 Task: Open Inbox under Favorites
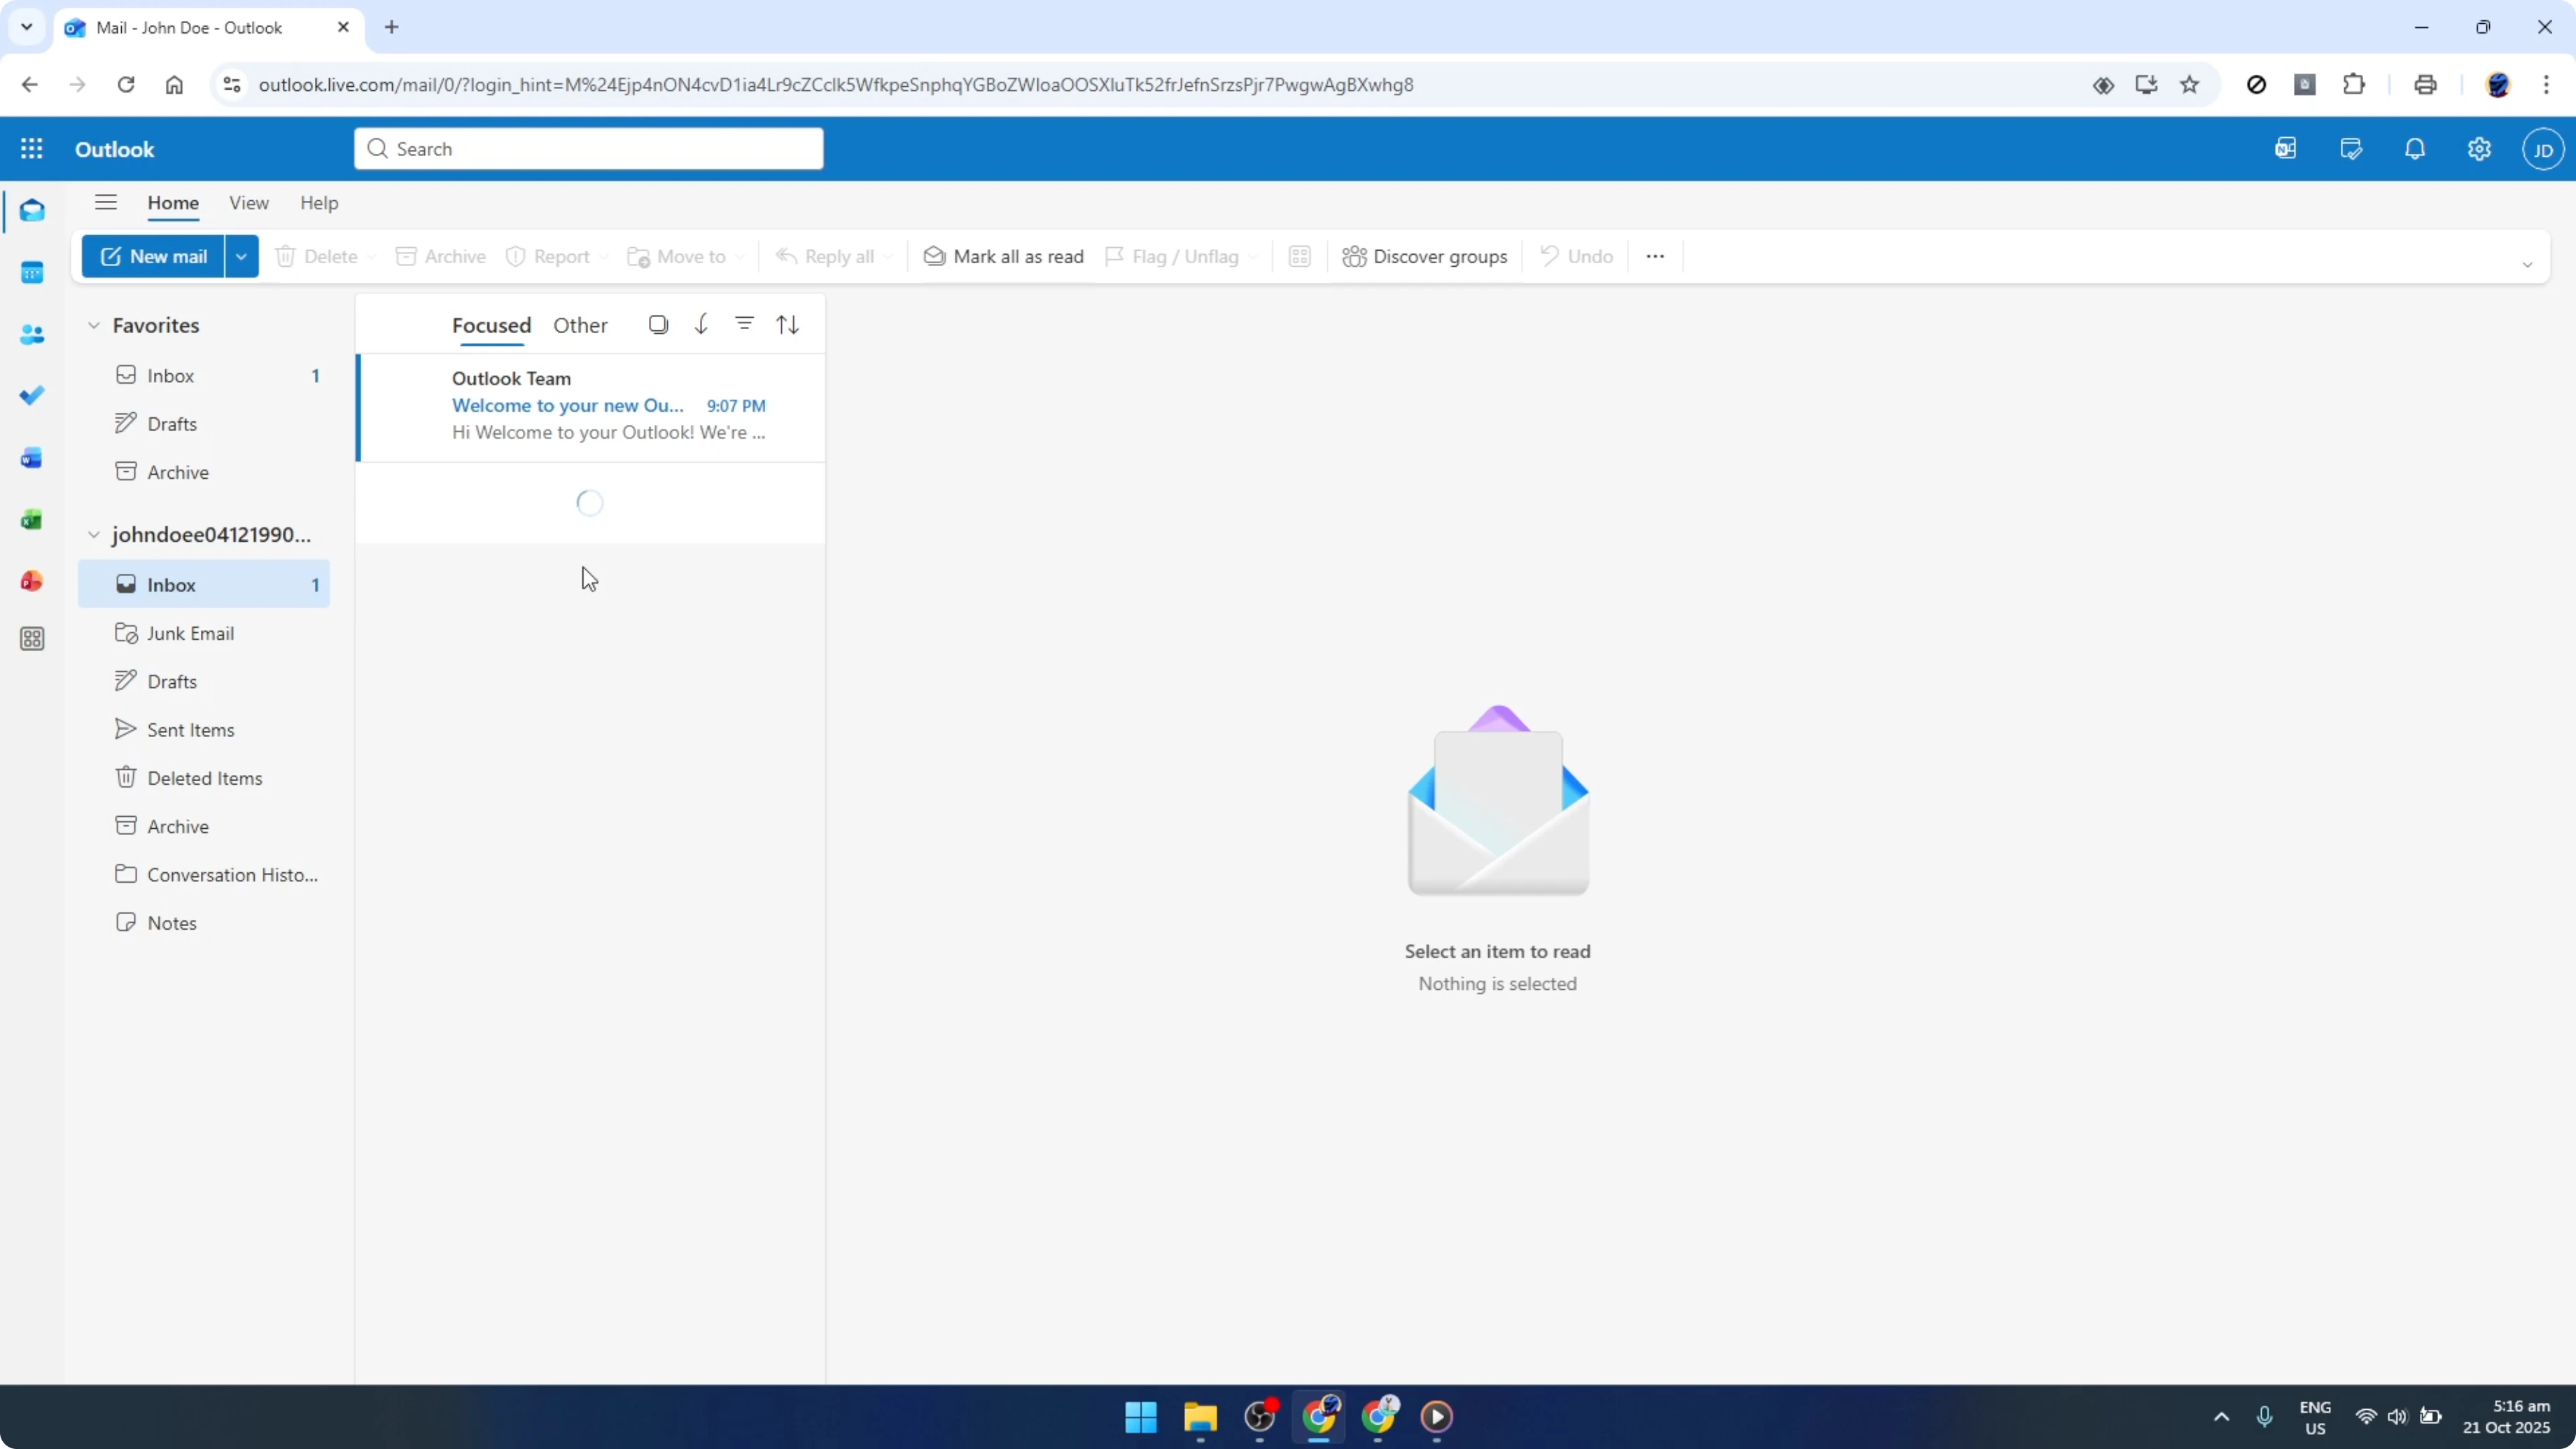coord(205,376)
